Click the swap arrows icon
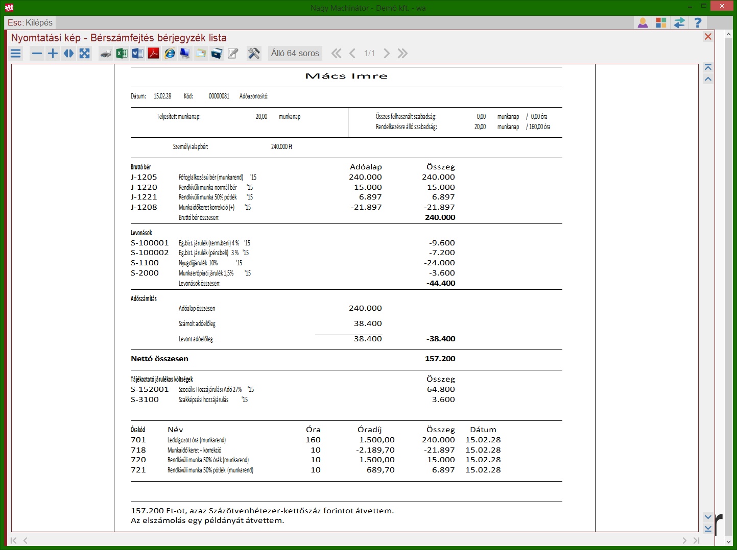737x550 pixels. [679, 23]
